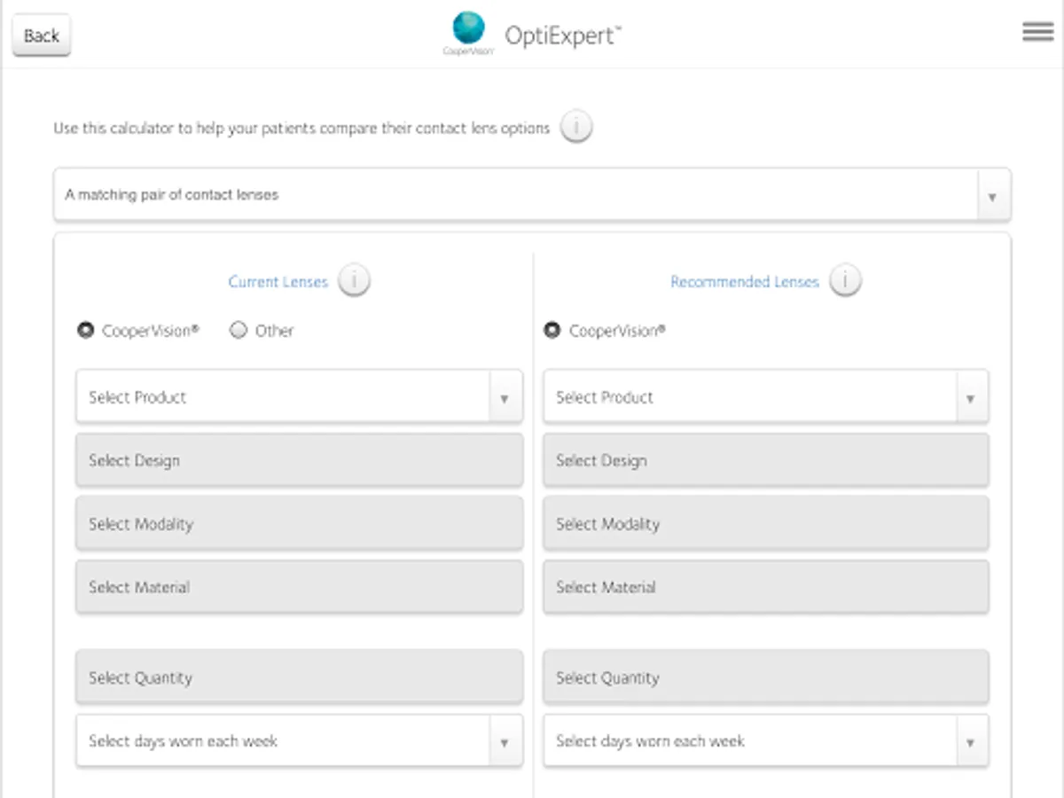Select CooperVision radio under Current Lenses

click(86, 331)
